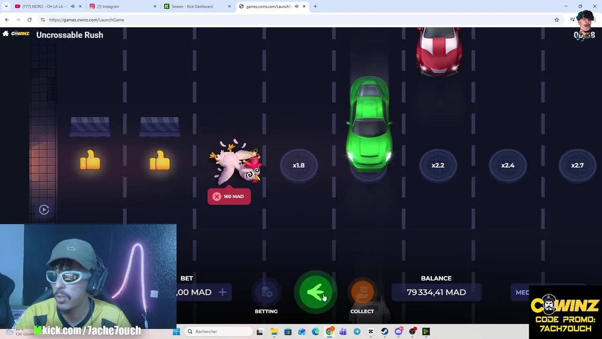Close the YouTube tab

(x=80, y=7)
